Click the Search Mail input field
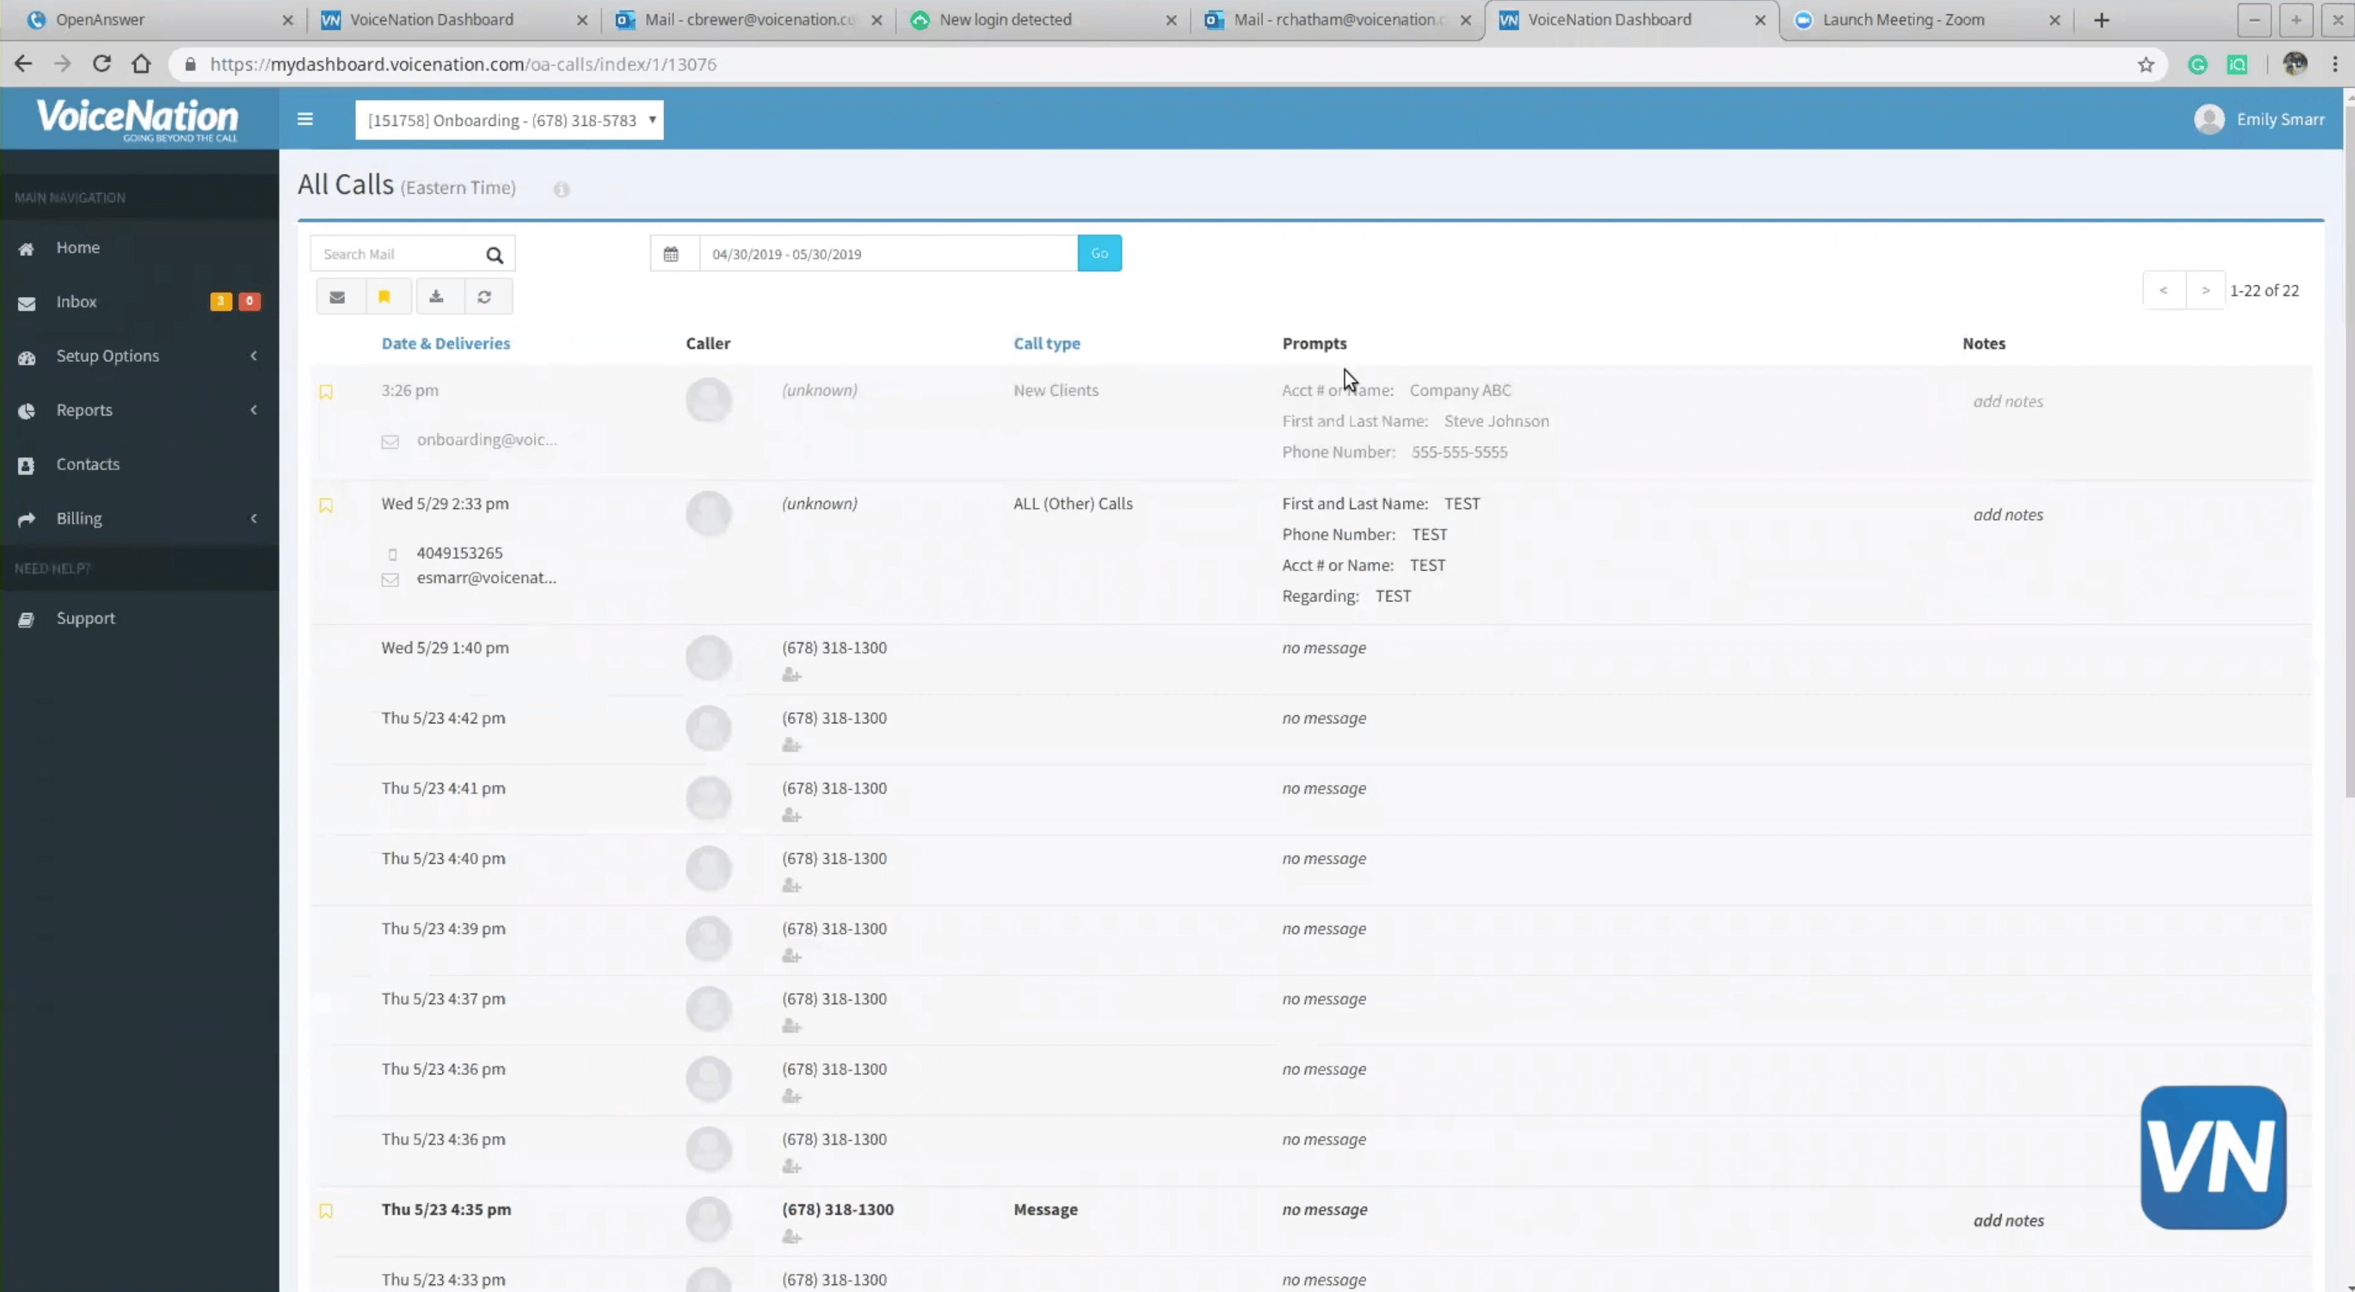The width and height of the screenshot is (2355, 1292). coord(398,254)
